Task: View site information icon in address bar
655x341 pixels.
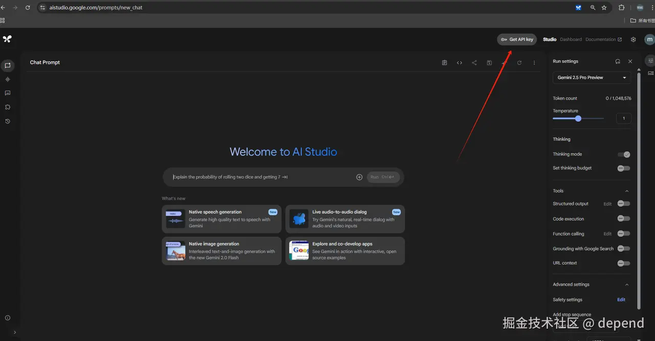Action: (x=43, y=8)
